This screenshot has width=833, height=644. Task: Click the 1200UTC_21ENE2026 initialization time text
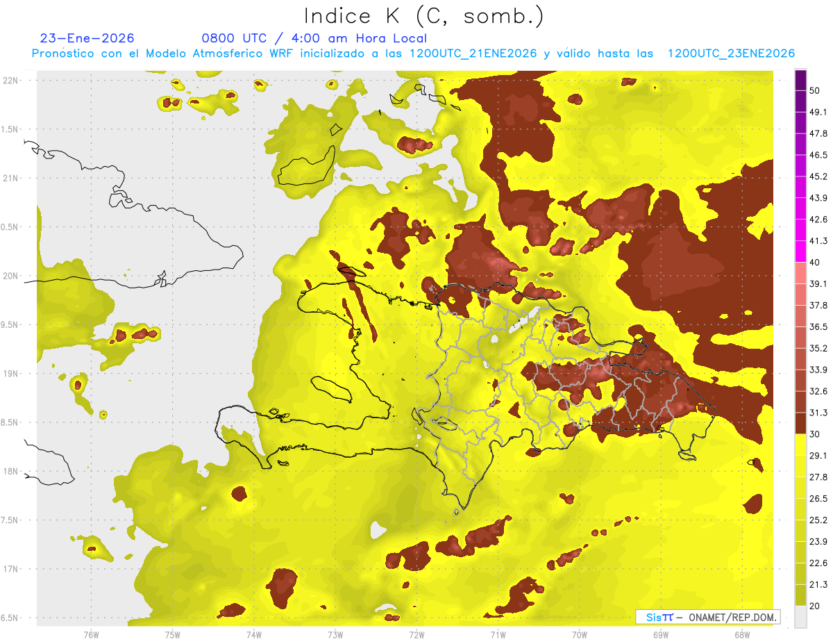(473, 53)
